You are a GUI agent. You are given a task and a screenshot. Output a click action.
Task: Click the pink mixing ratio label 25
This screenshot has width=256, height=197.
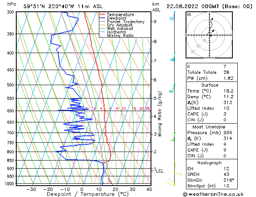[147, 109]
